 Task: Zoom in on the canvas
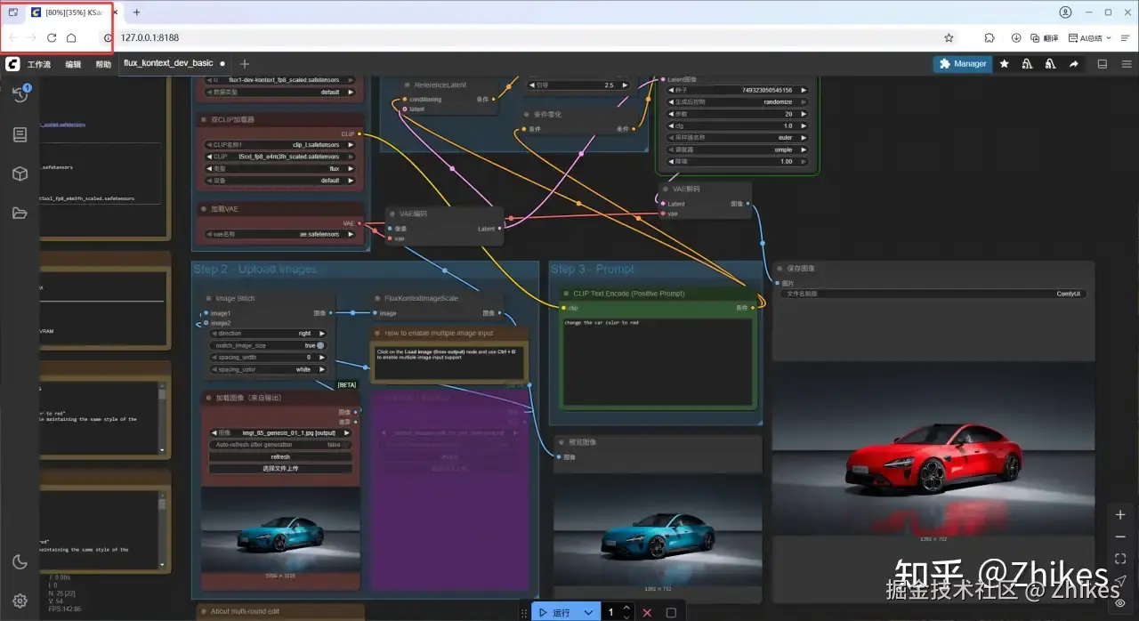(x=1120, y=515)
